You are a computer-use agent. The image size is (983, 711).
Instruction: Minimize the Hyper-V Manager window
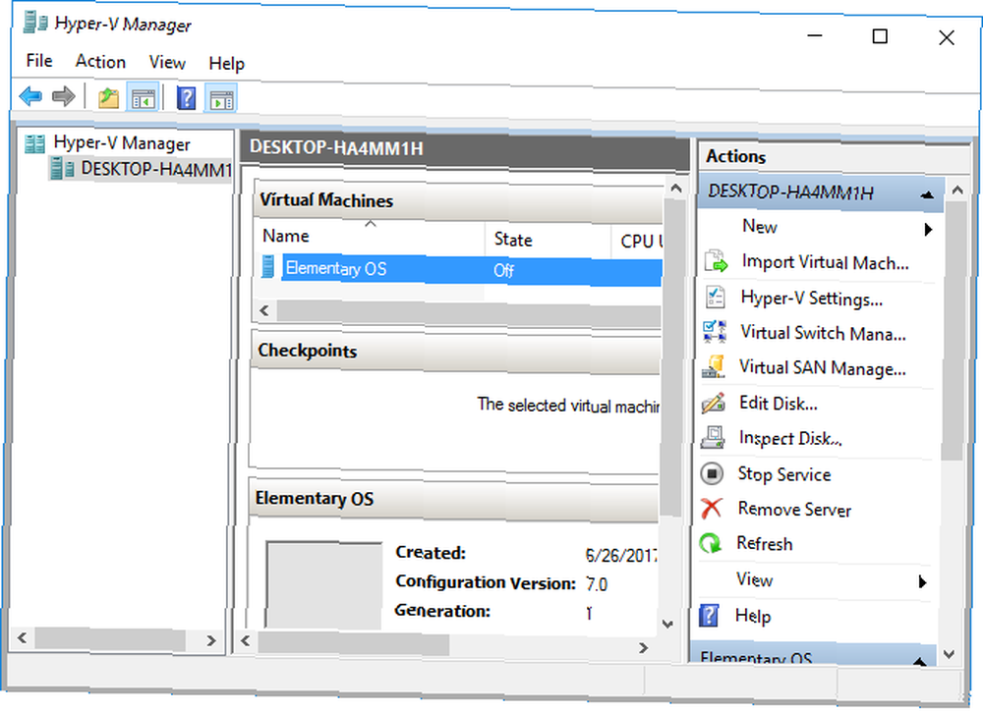[x=814, y=35]
